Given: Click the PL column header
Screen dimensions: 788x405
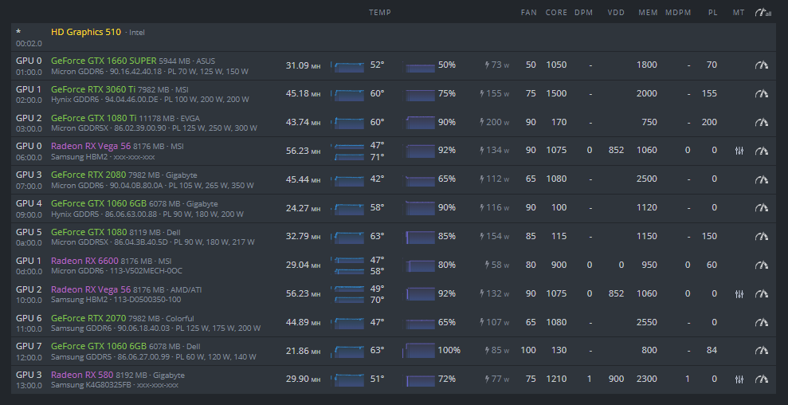Looking at the screenshot, I should [712, 13].
